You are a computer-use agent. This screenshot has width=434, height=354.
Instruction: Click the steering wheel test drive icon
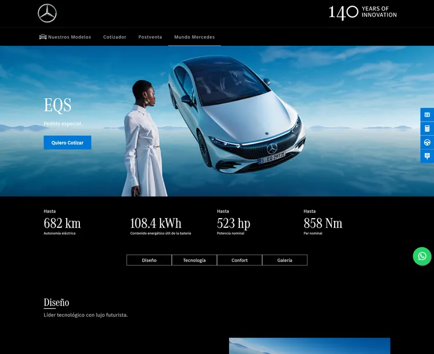click(427, 142)
